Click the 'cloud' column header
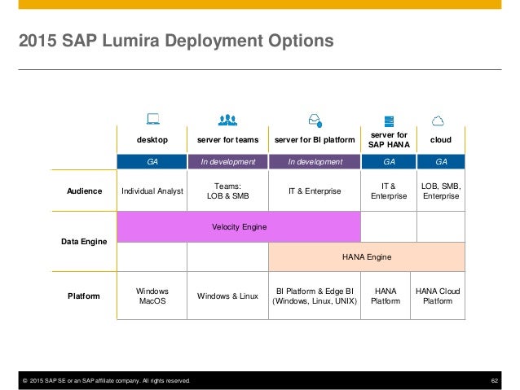This screenshot has height=390, width=520. 441,140
